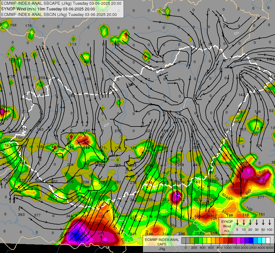Click the map value 304
This screenshot has height=253, width=275.
pos(38,181)
